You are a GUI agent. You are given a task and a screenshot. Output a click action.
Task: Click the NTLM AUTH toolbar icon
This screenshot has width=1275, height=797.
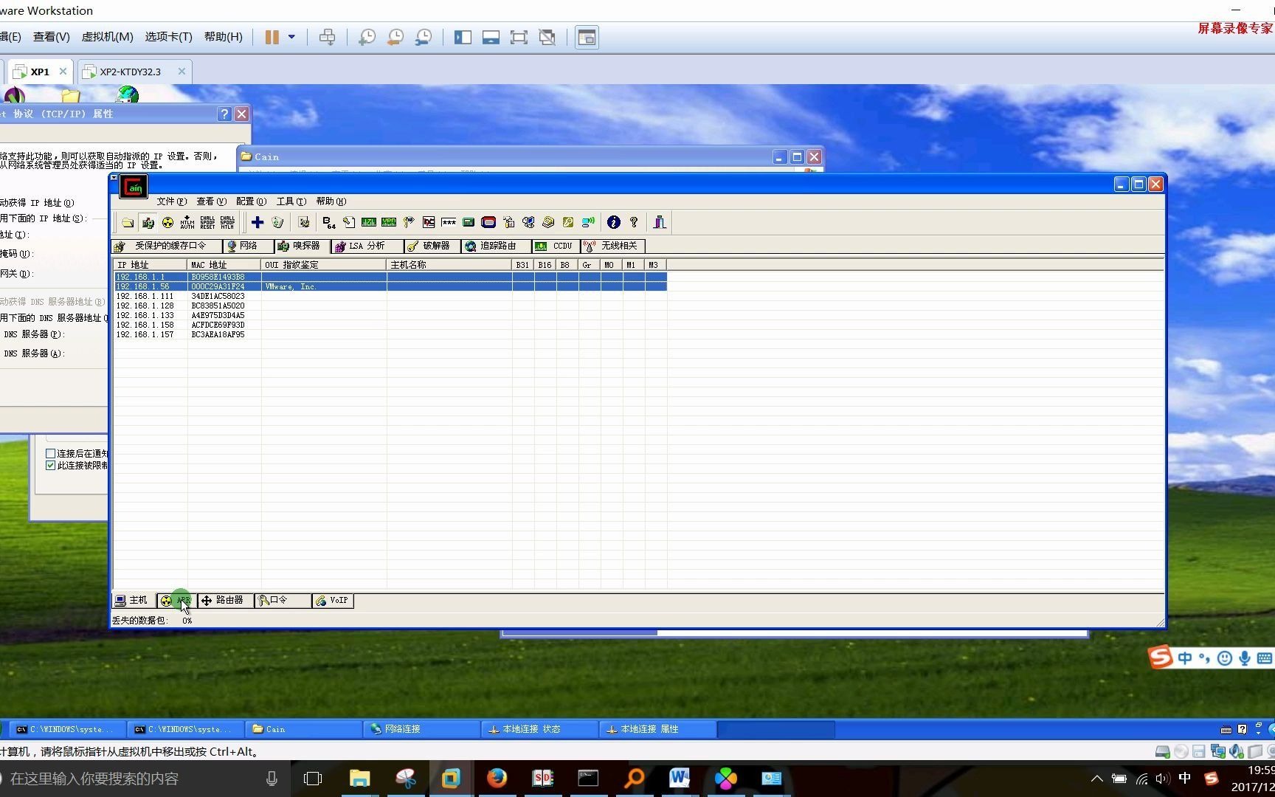(x=187, y=222)
